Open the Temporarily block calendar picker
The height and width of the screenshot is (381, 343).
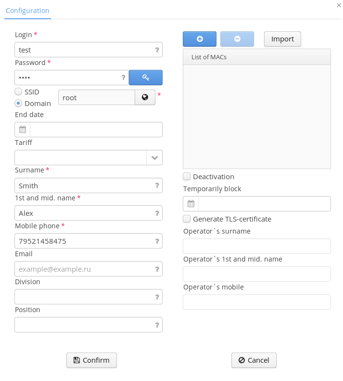[191, 204]
